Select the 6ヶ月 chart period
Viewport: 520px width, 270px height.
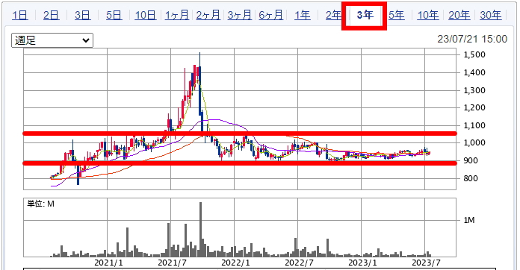pos(271,15)
